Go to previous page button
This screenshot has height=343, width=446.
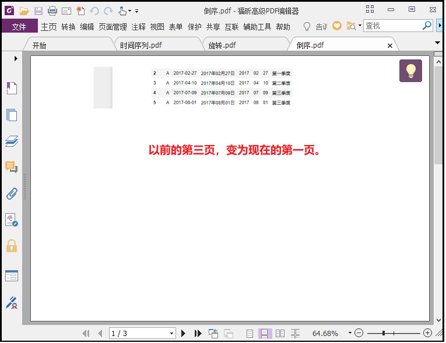[x=100, y=333]
